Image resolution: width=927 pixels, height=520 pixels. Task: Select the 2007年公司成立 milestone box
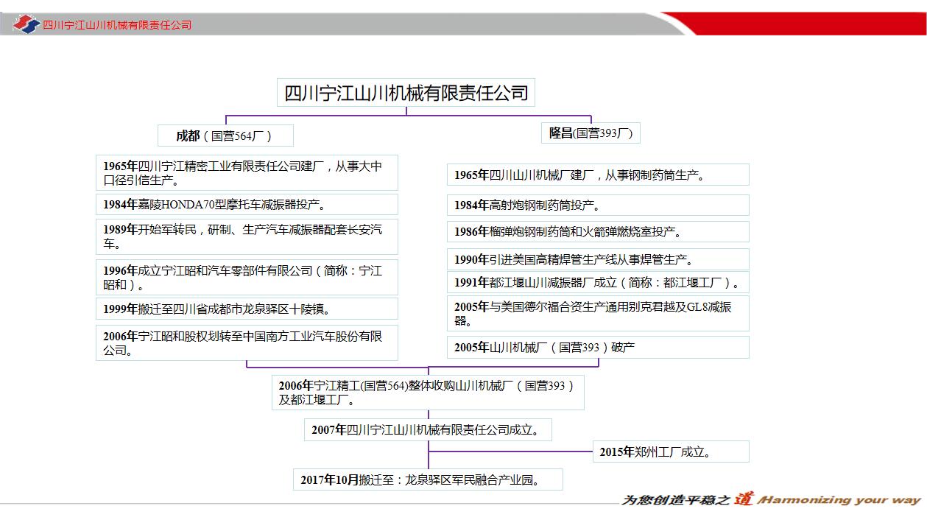[x=427, y=429]
